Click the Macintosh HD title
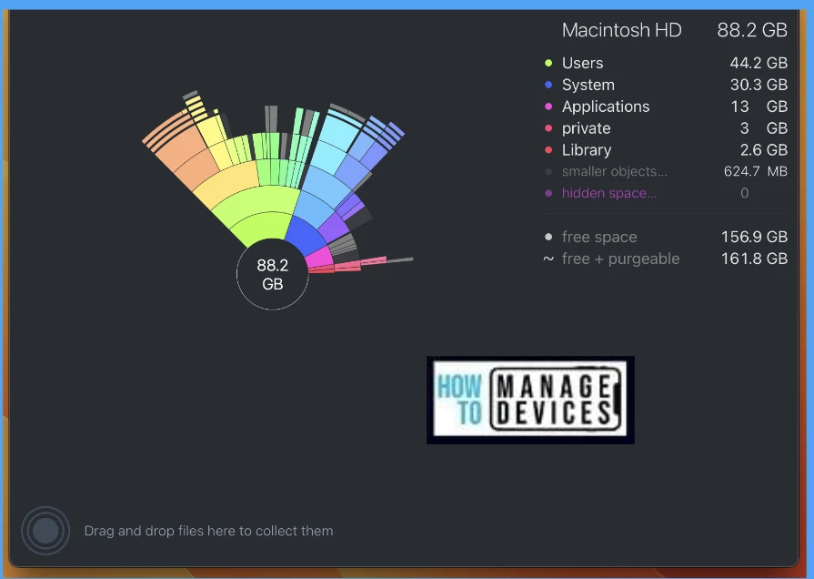 point(621,30)
